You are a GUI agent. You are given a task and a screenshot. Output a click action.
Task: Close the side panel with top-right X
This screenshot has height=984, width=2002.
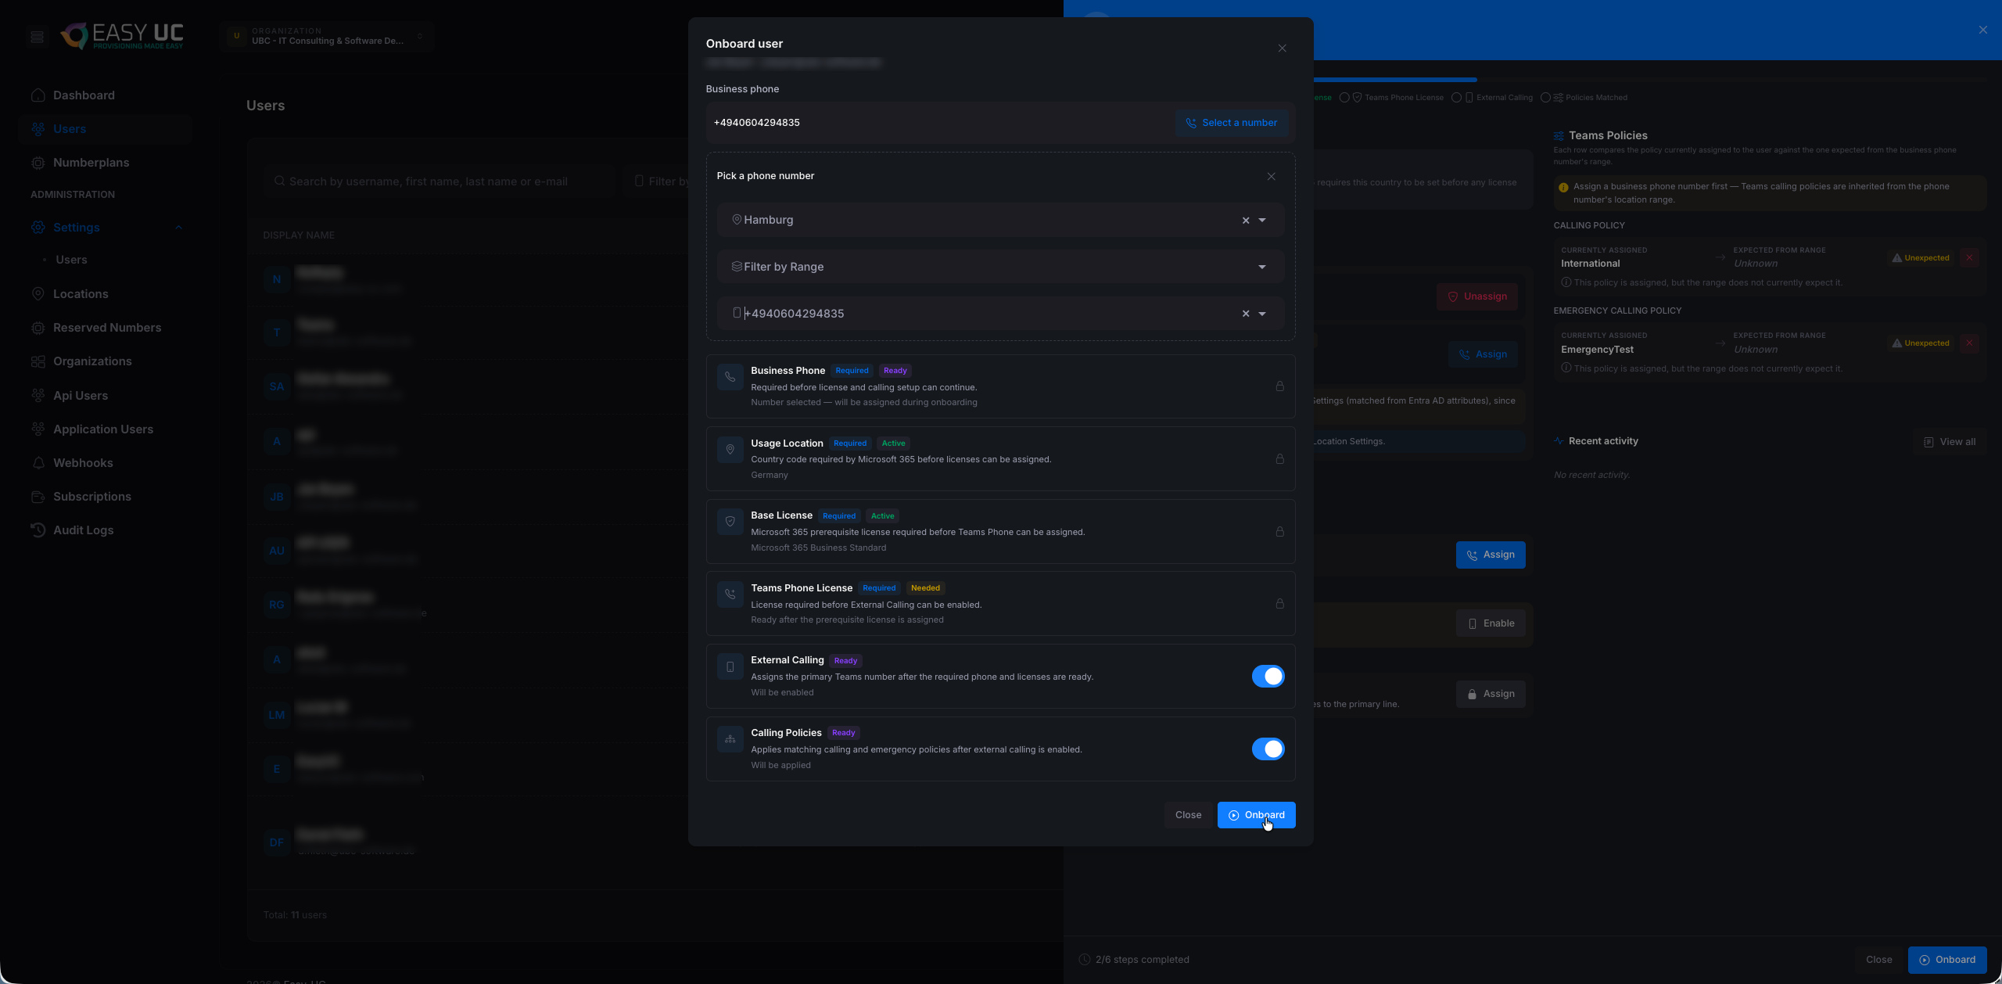[x=1982, y=31]
